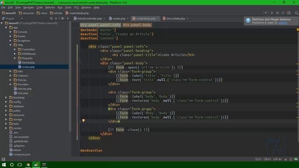The width and height of the screenshot is (299, 168).
Task: Click the yellow inspection marker atop editor stripe
Action: tap(298, 30)
